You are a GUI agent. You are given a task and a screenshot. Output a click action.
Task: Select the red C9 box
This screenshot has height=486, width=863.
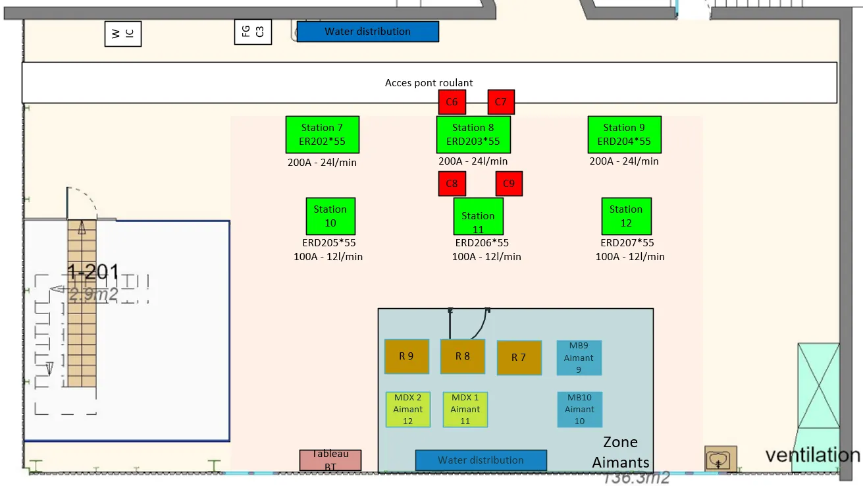(509, 184)
